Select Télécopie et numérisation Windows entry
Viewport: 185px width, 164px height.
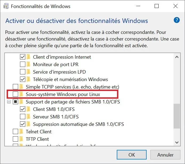click(70, 79)
